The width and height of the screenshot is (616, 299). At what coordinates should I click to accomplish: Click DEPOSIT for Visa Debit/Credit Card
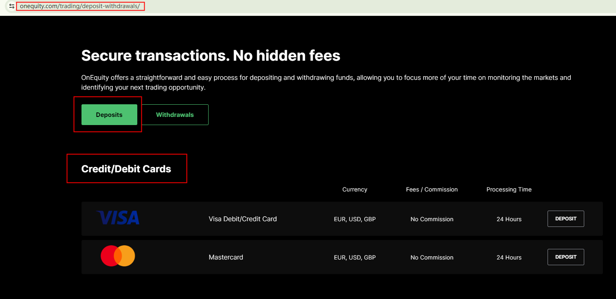(x=565, y=218)
